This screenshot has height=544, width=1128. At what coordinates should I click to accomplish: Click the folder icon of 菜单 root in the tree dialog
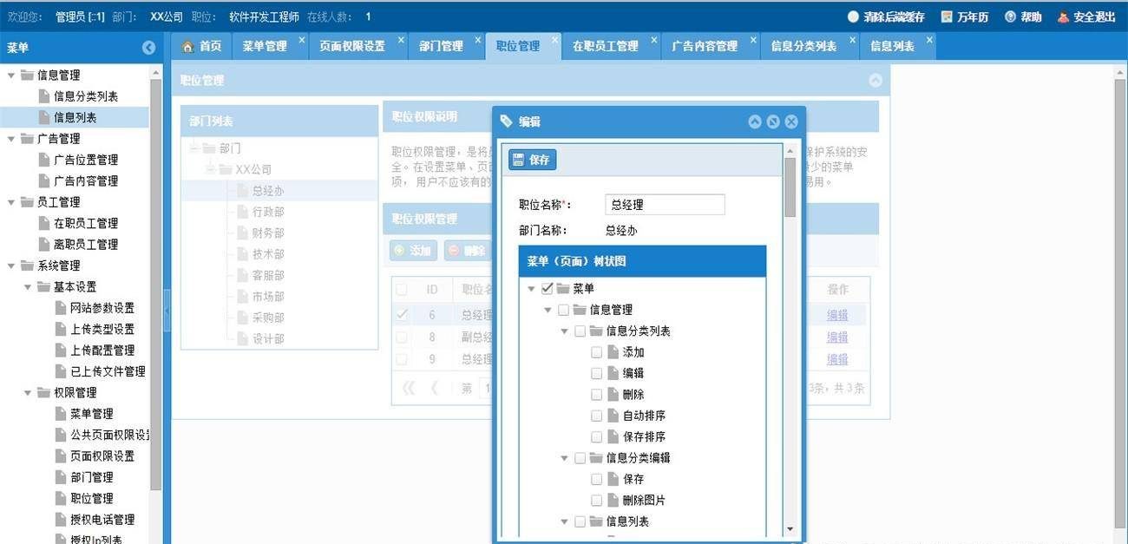pyautogui.click(x=563, y=288)
